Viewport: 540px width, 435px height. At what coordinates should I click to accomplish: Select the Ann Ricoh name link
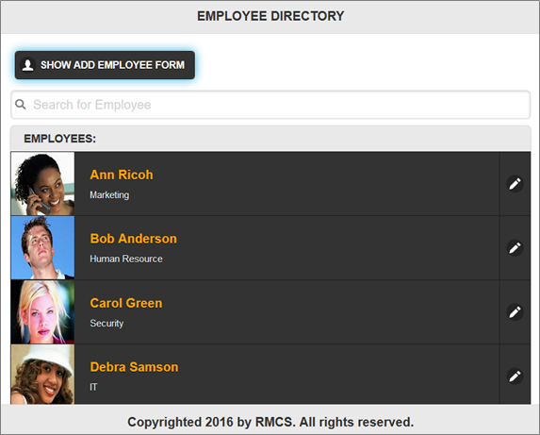[x=122, y=175]
